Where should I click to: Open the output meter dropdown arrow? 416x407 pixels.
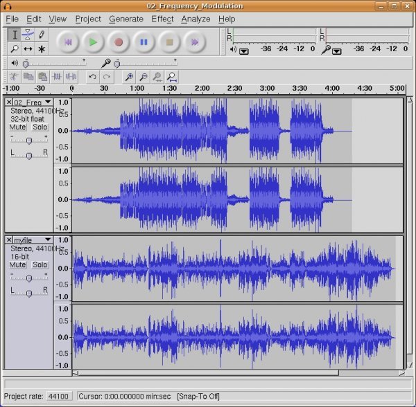244,51
